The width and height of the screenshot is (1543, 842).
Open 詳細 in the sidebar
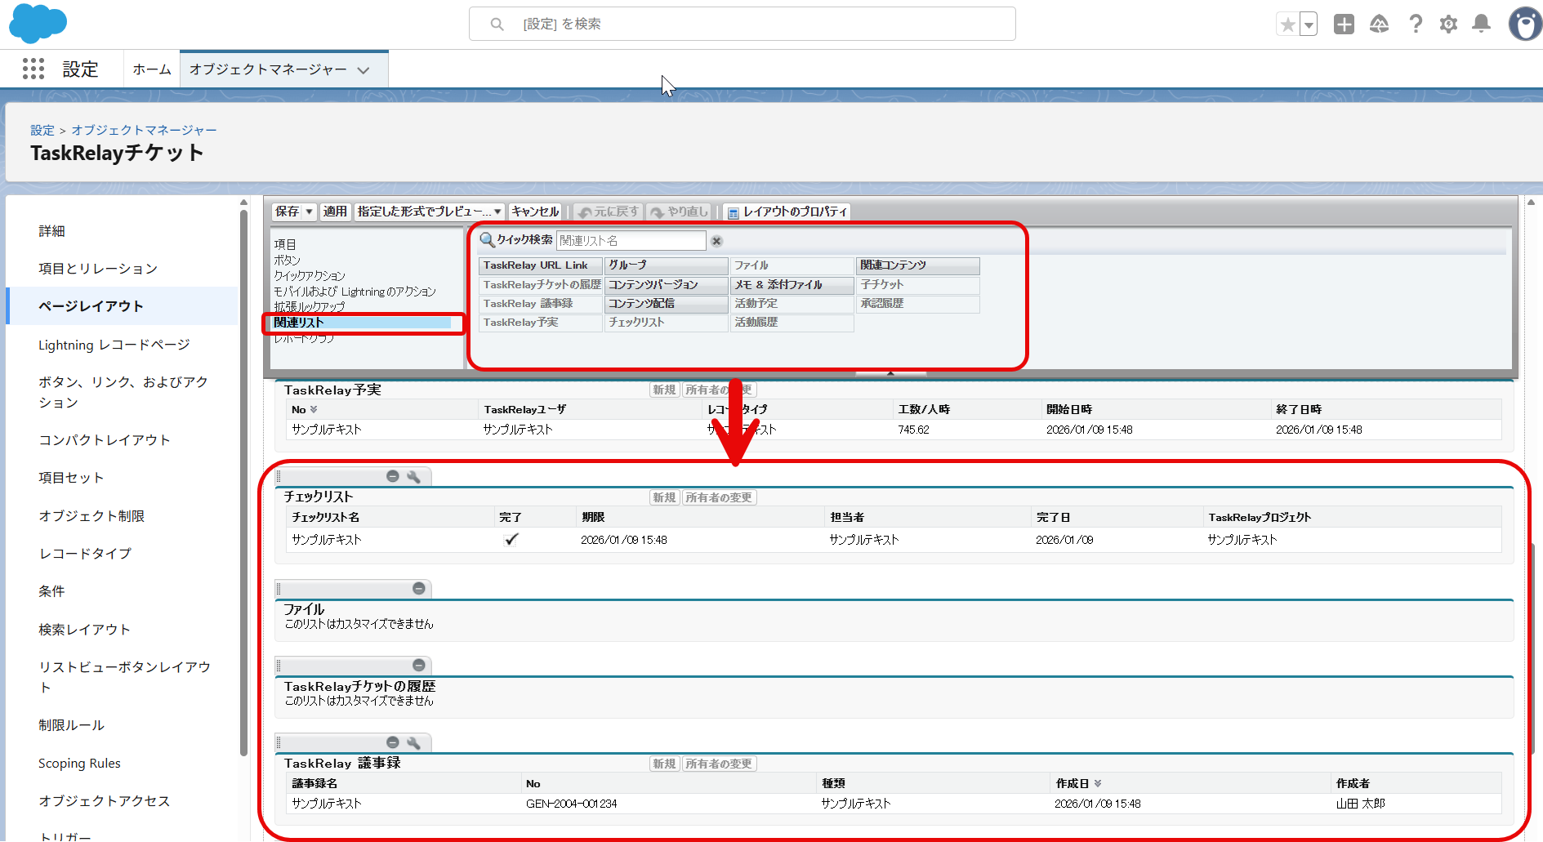tap(51, 231)
